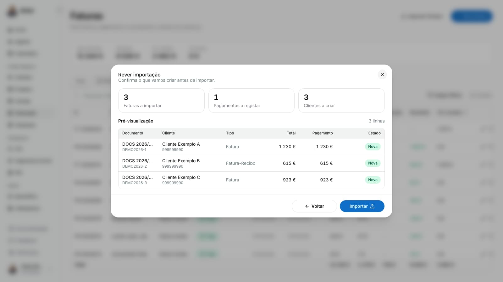Click Nova badge for Cliente Exemplo B
This screenshot has height=282, width=503.
point(373,163)
